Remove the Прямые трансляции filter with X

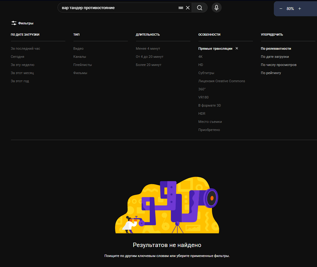pos(237,49)
